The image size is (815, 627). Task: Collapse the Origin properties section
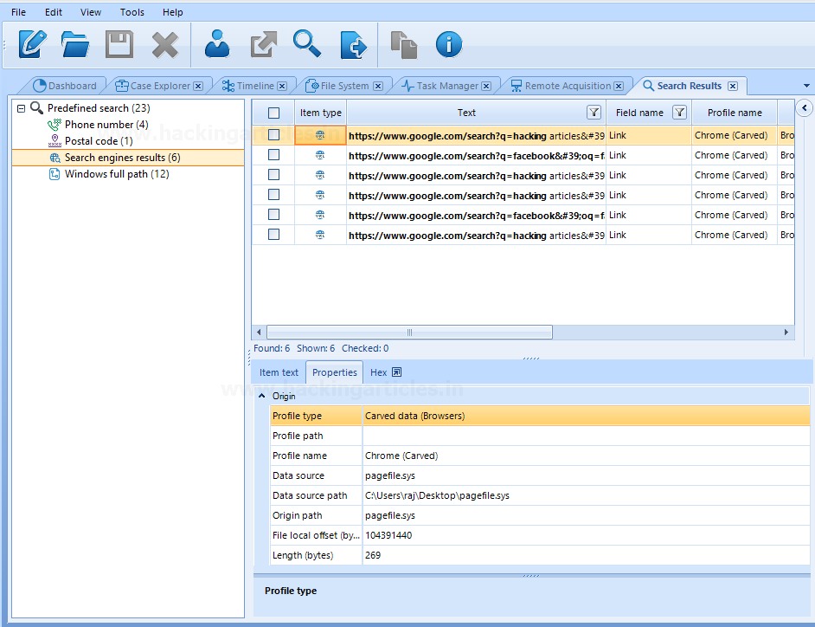(262, 396)
